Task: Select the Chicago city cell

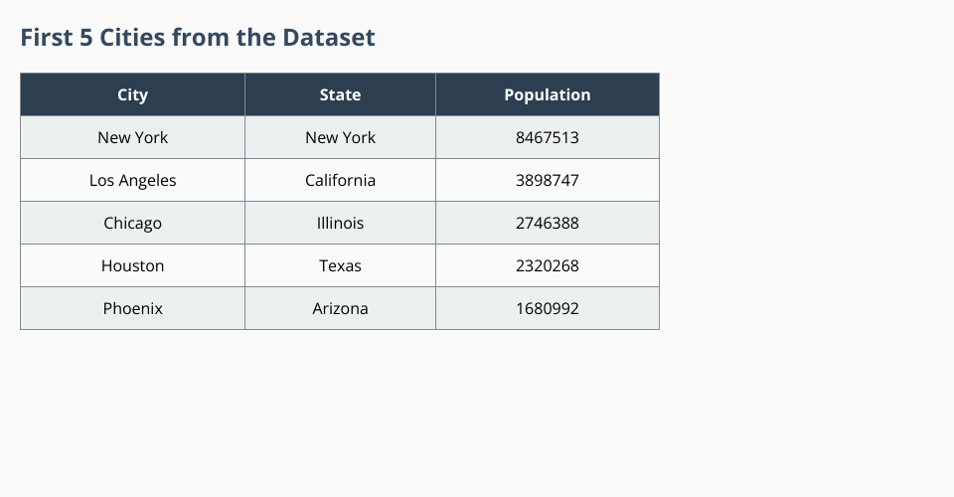Action: coord(132,224)
